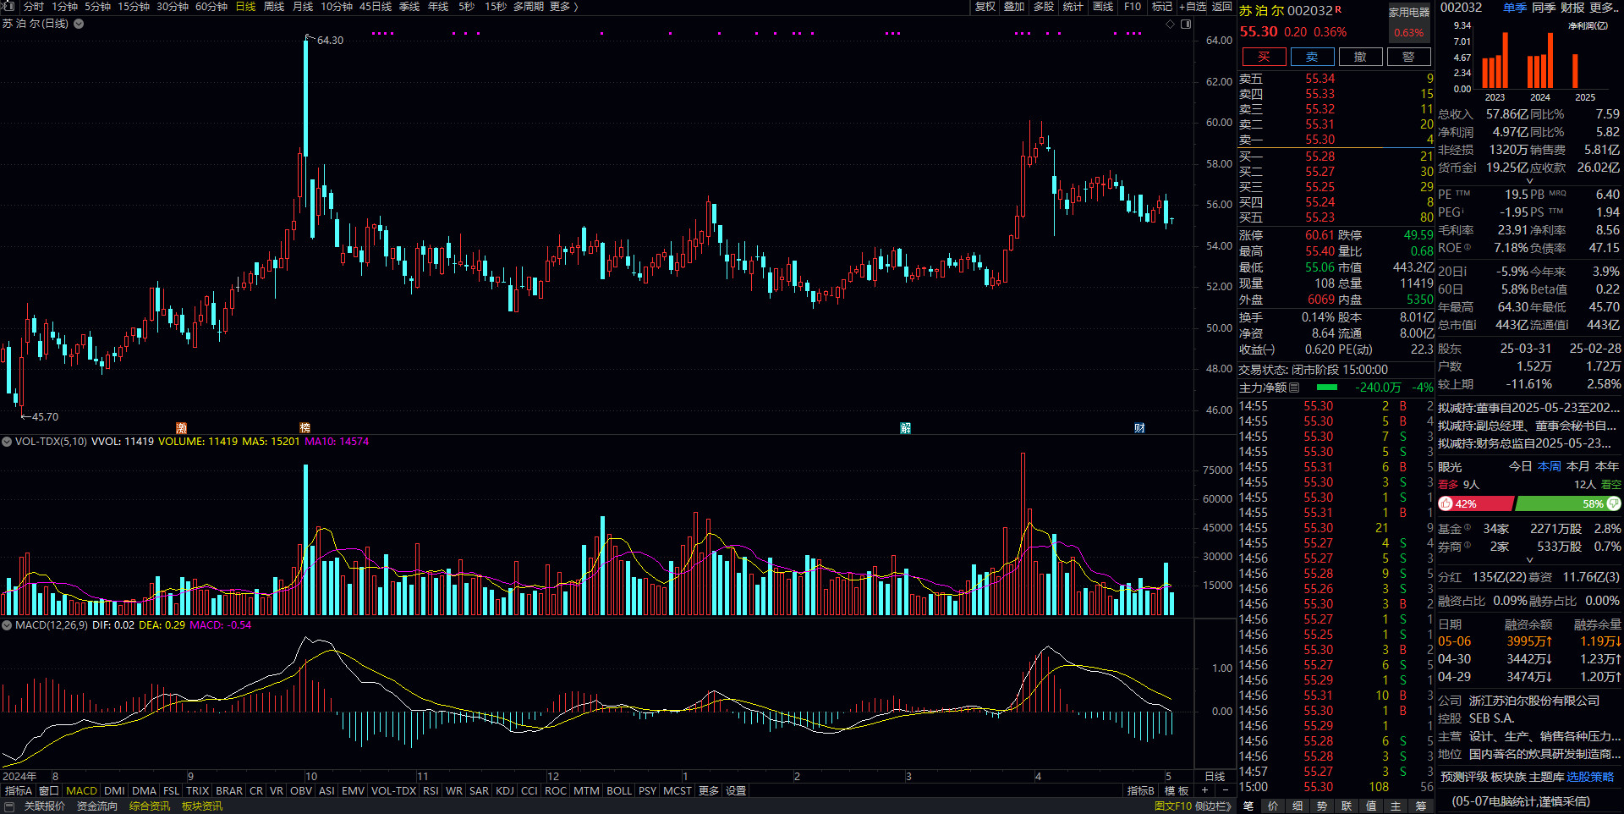Click the 榜 event marker on chart
This screenshot has height=814, width=1624.
tap(304, 428)
